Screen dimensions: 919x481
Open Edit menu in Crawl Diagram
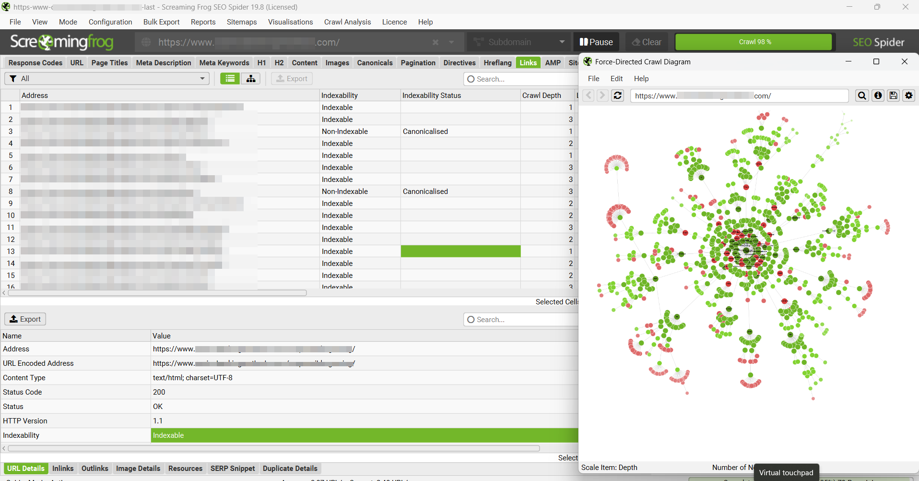pyautogui.click(x=616, y=79)
